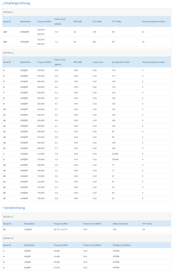Click upstream frequency 29.775 - 64.775

click(60, 229)
